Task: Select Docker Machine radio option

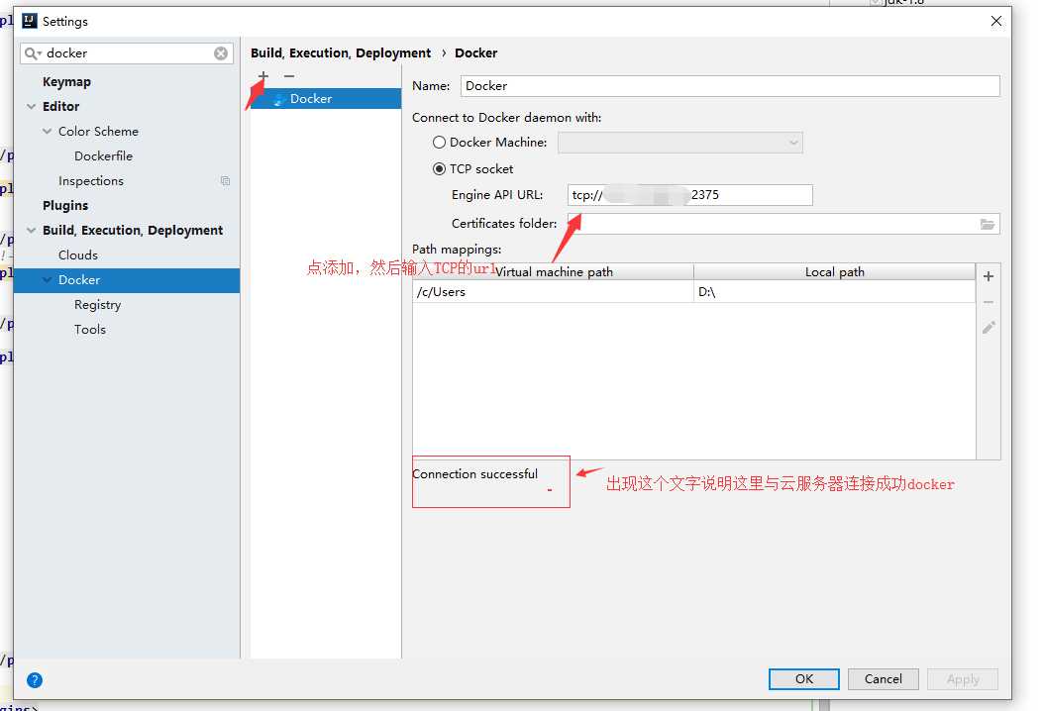Action: 439,143
